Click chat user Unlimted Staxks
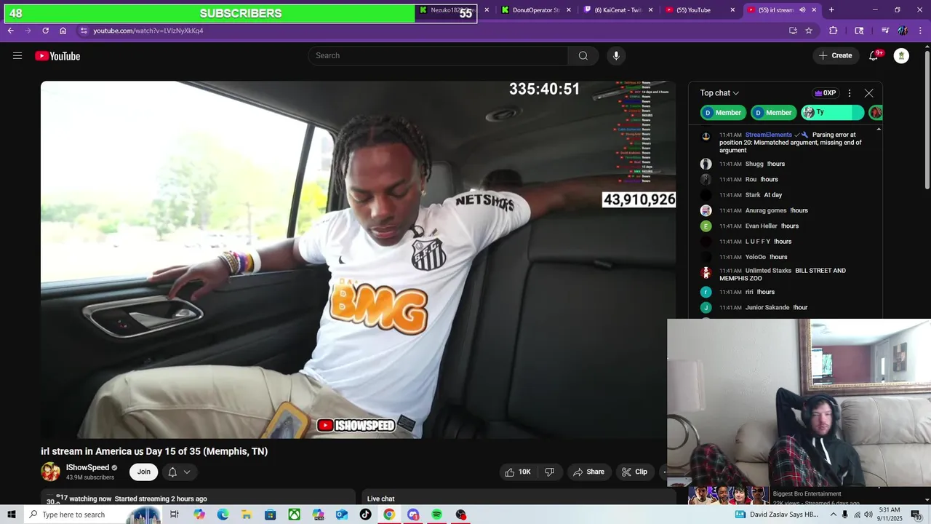 pyautogui.click(x=768, y=271)
